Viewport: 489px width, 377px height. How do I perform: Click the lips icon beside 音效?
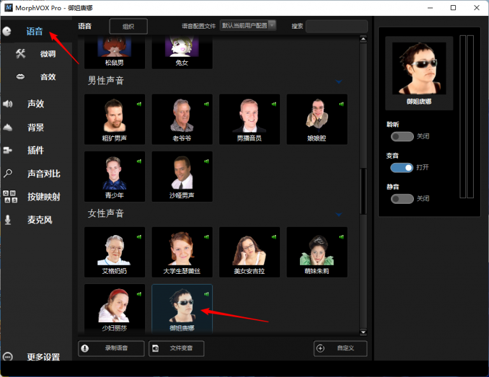pyautogui.click(x=20, y=76)
